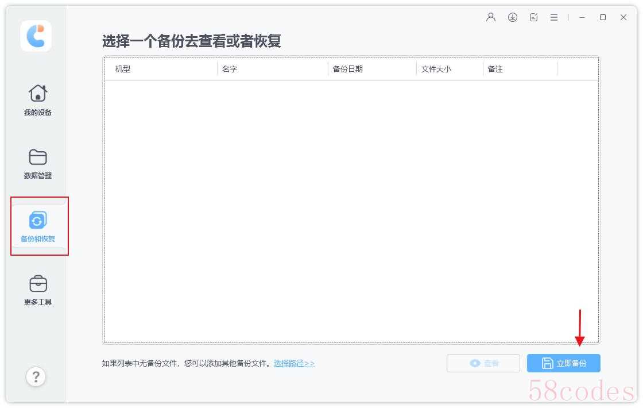Start backup with 立即备份 button

click(x=564, y=363)
